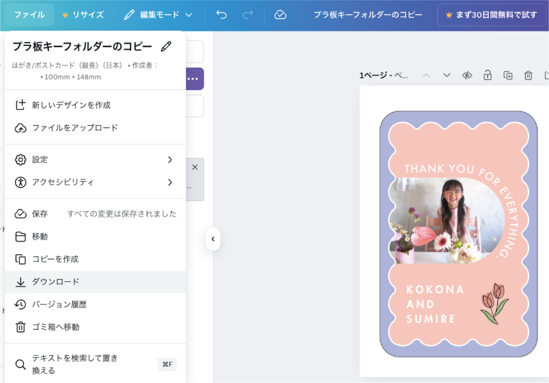This screenshot has width=549, height=383.
Task: Click the download arrow icon in menu
Action: click(20, 282)
